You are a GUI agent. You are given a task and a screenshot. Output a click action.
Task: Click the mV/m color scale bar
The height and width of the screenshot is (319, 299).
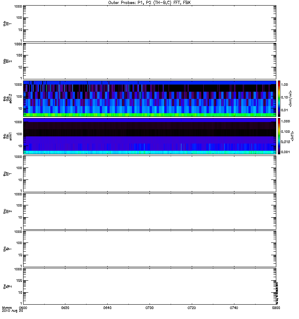279,98
